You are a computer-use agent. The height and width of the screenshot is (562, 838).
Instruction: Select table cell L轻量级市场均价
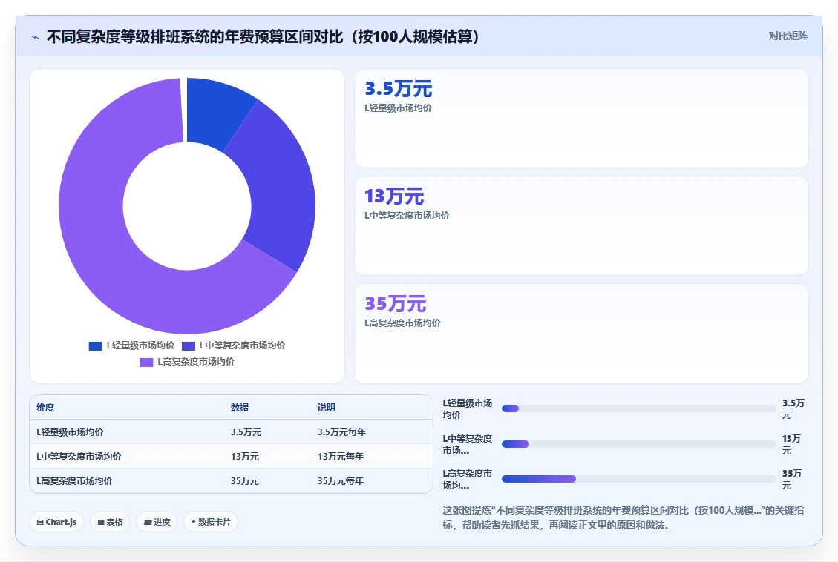70,432
